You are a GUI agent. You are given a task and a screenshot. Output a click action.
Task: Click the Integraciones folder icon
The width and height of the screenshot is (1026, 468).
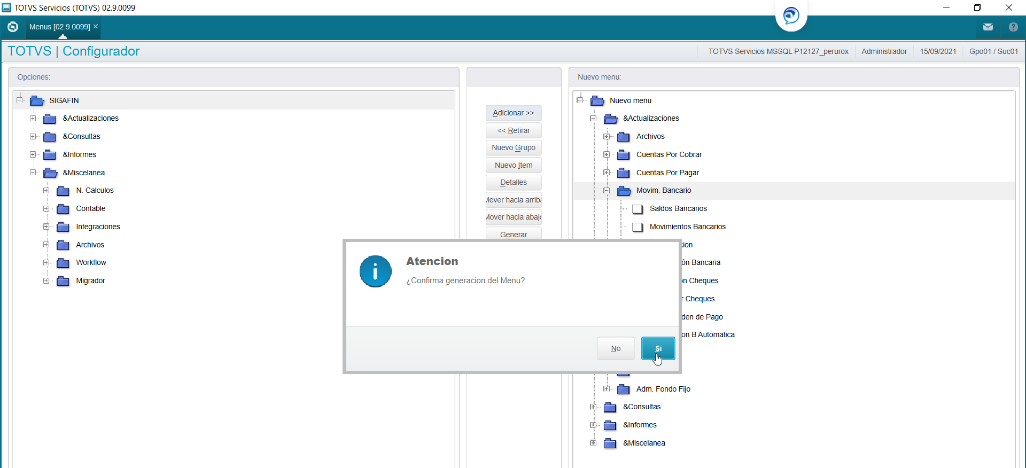click(x=63, y=227)
